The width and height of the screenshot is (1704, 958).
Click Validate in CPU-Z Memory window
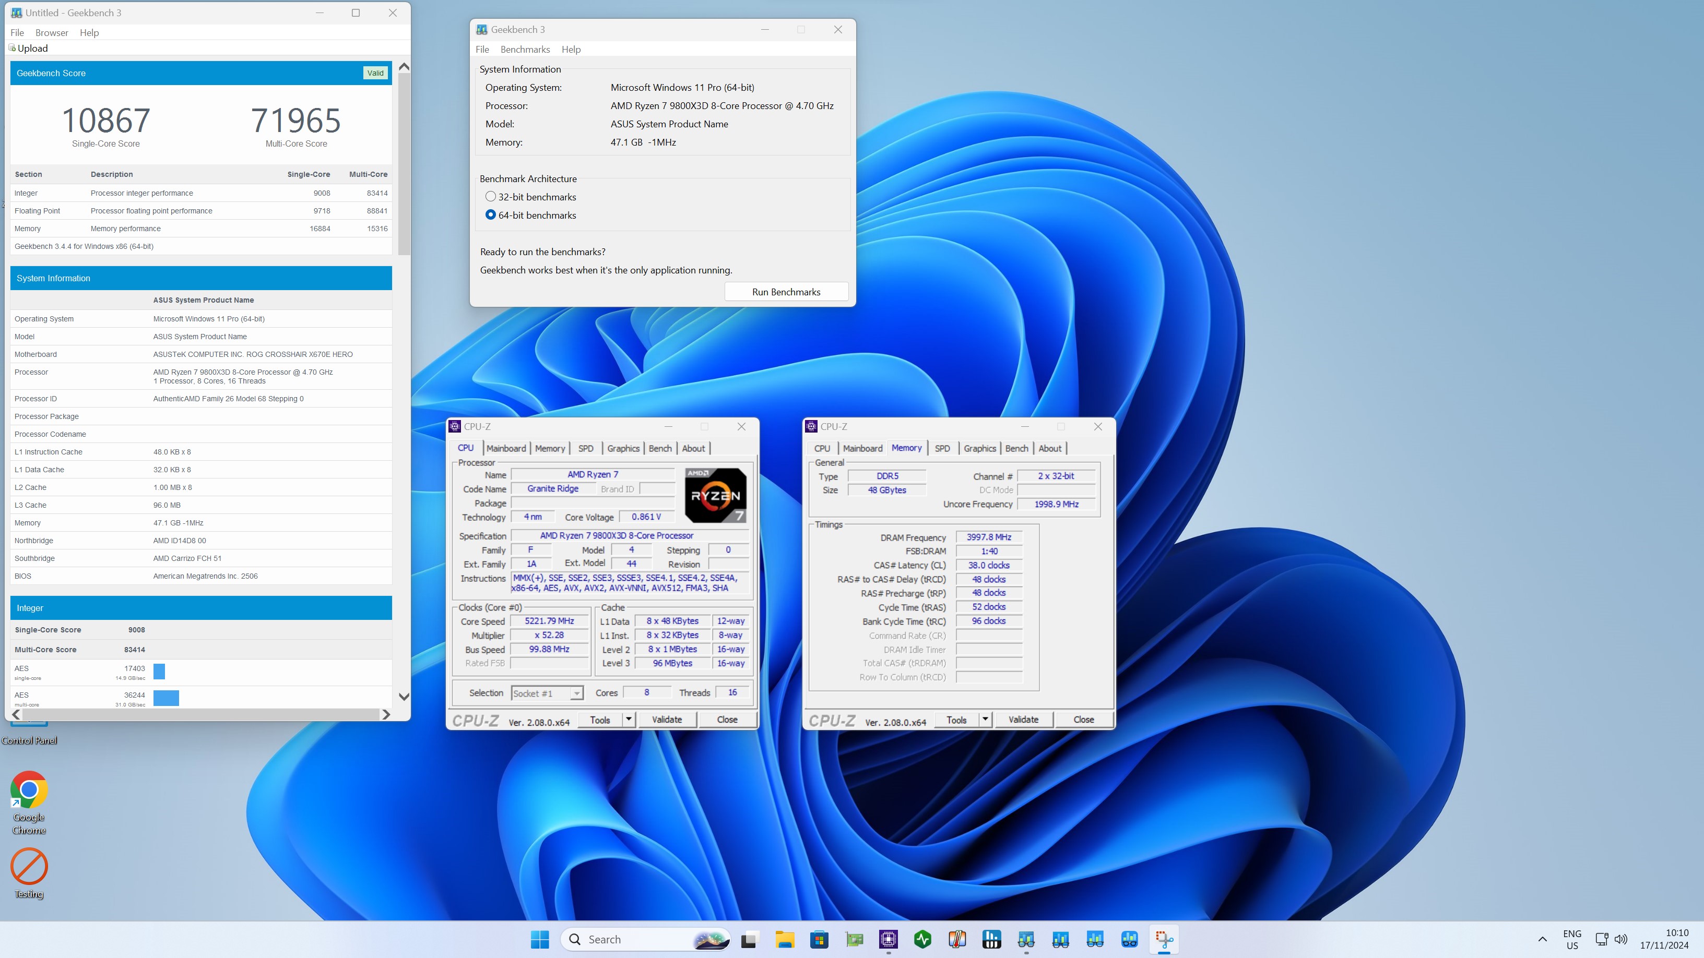(1023, 720)
